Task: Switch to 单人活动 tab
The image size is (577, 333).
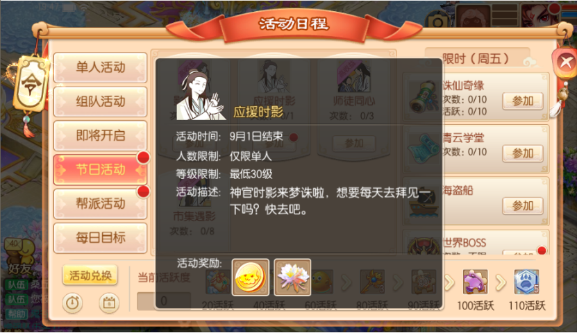Action: pos(100,67)
